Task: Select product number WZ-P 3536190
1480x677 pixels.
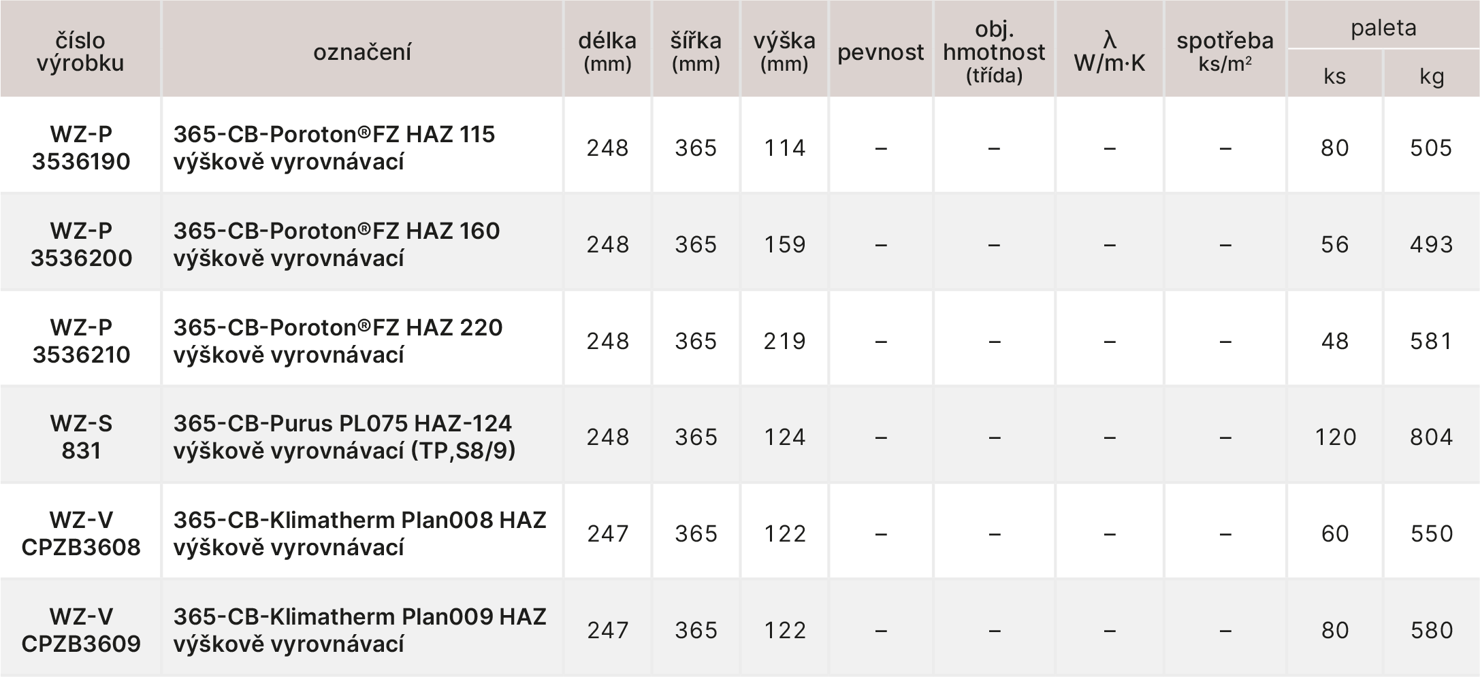Action: point(81,148)
